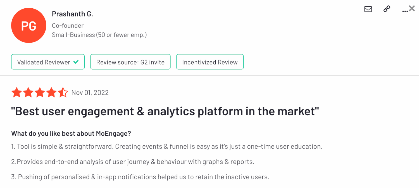Click the Review source: G2 invite badge
The height and width of the screenshot is (188, 419).
click(130, 62)
